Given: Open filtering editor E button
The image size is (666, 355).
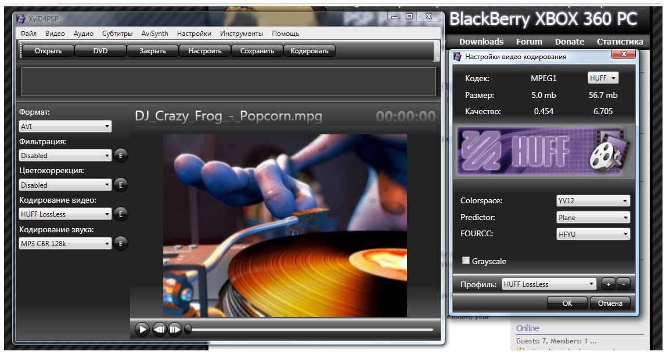Looking at the screenshot, I should click(121, 155).
